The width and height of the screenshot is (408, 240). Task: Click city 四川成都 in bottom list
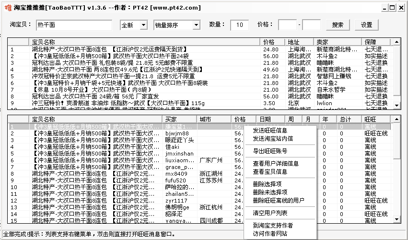click(x=211, y=221)
